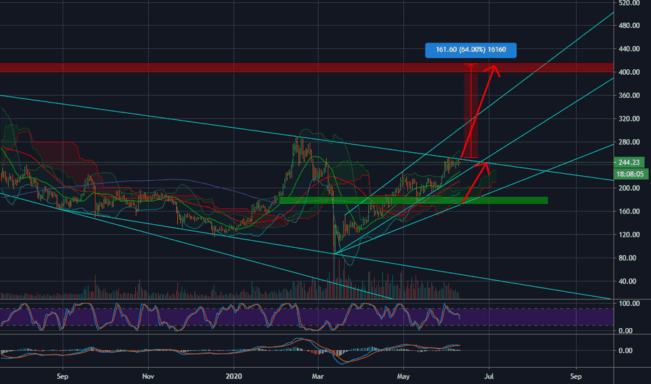
Task: Click the 40.00 price axis label
Action: [627, 281]
